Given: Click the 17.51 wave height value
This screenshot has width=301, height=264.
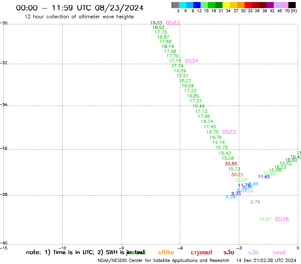Looking at the screenshot, I should pos(182,76).
